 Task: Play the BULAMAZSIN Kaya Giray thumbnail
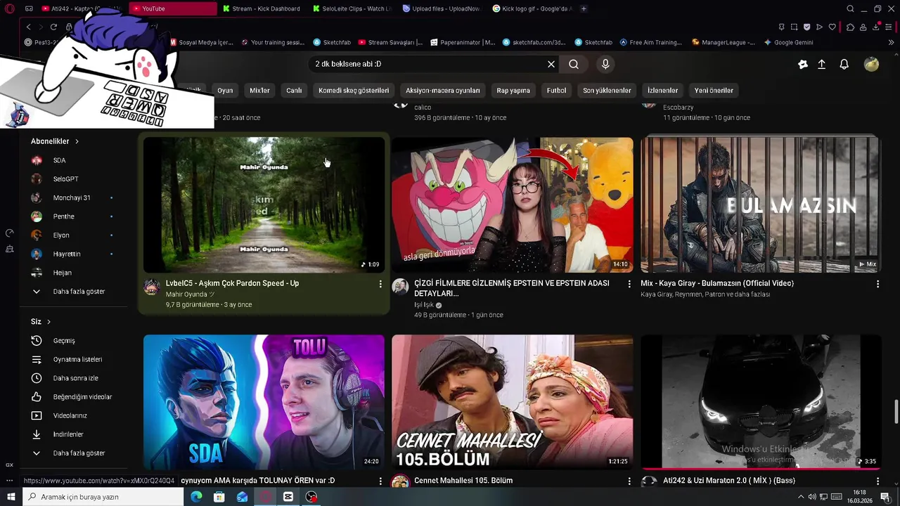pyautogui.click(x=760, y=205)
